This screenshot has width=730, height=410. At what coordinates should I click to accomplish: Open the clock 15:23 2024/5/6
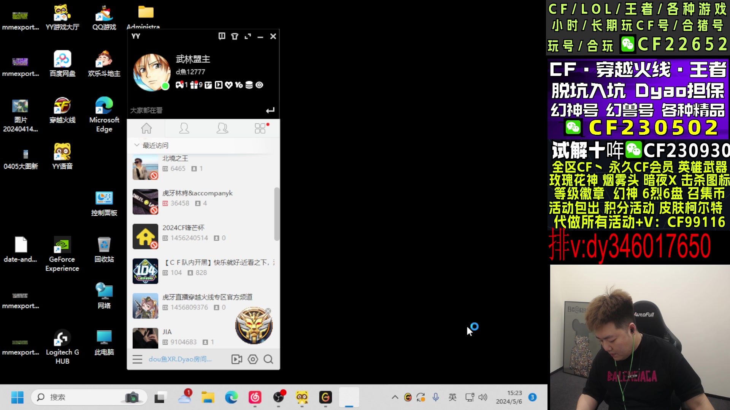(x=509, y=397)
